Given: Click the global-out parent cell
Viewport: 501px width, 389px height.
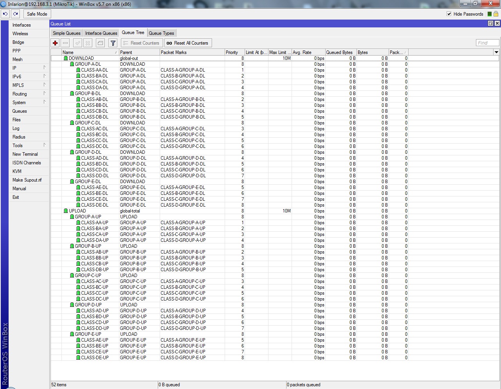Looking at the screenshot, I should (129, 58).
